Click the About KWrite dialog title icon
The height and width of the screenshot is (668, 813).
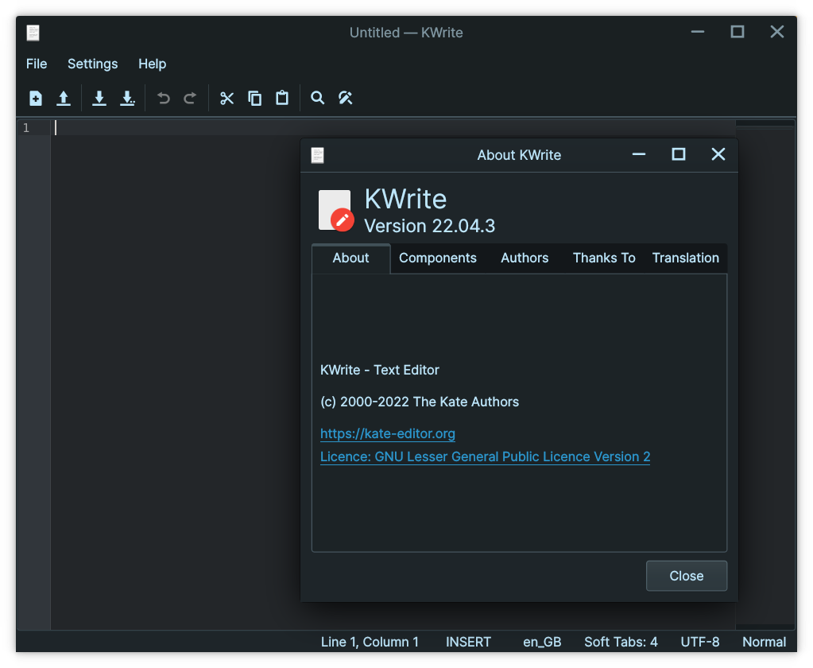(317, 155)
